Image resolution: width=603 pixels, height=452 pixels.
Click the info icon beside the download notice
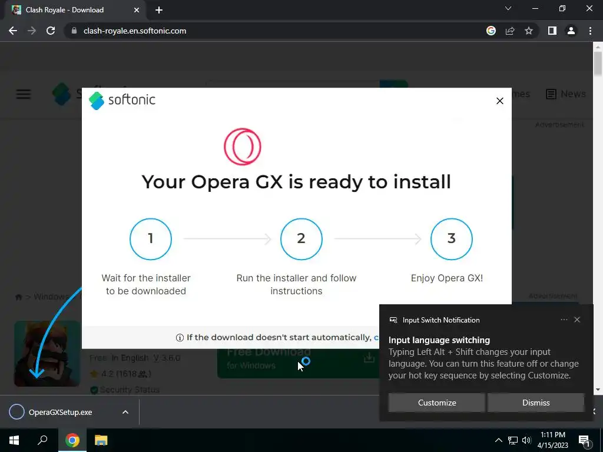coord(180,337)
